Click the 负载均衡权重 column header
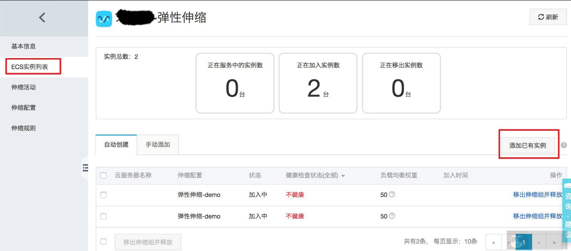 click(x=399, y=175)
